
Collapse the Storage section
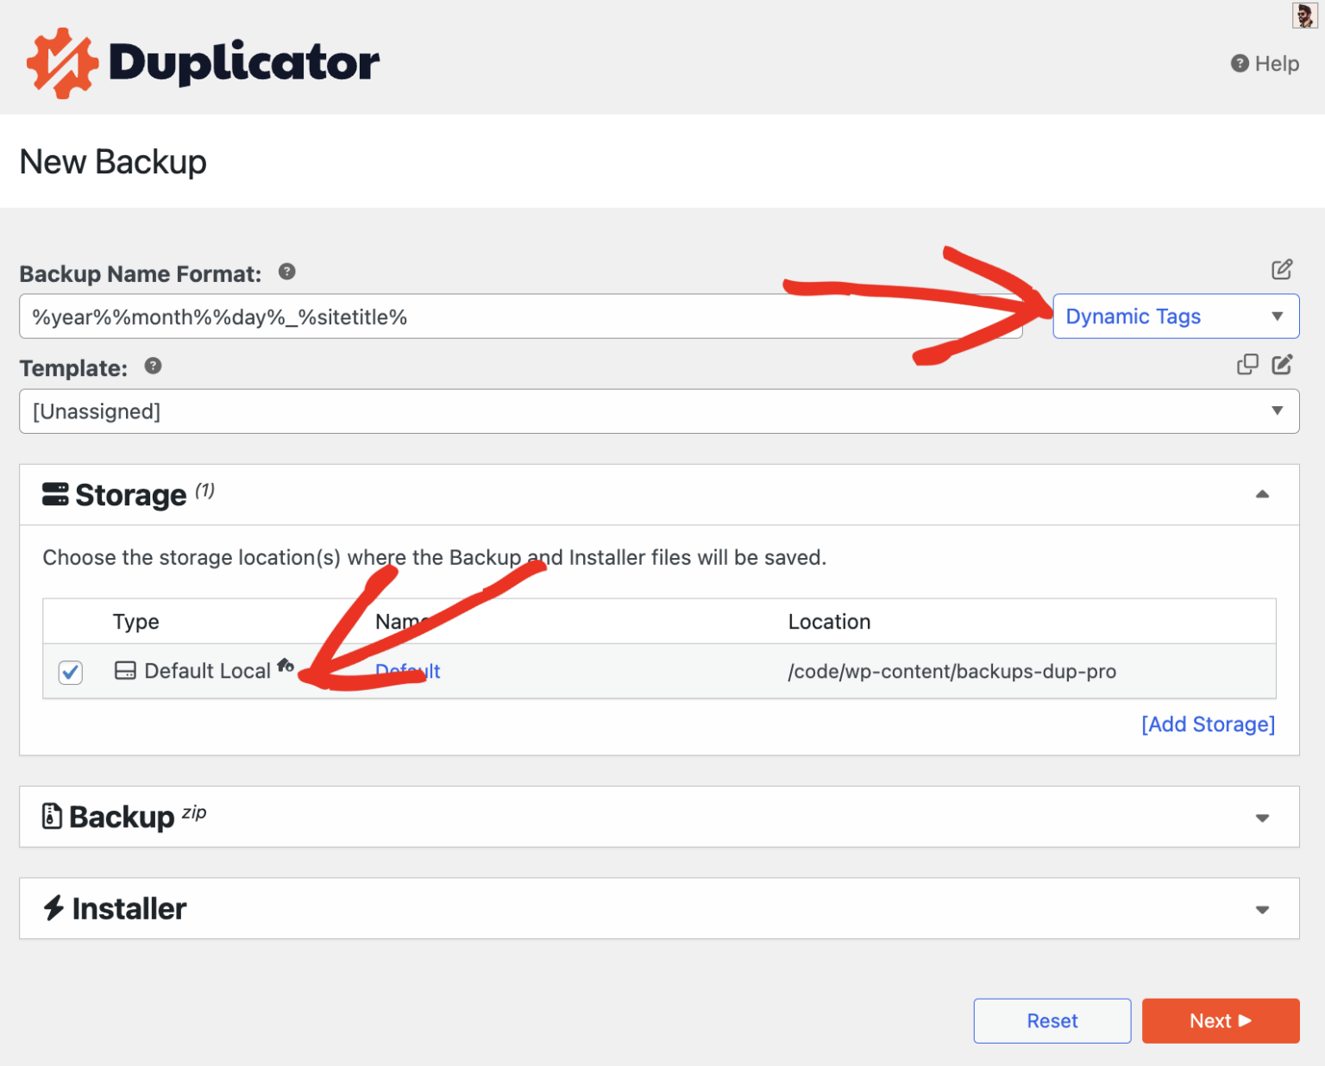(x=1263, y=494)
